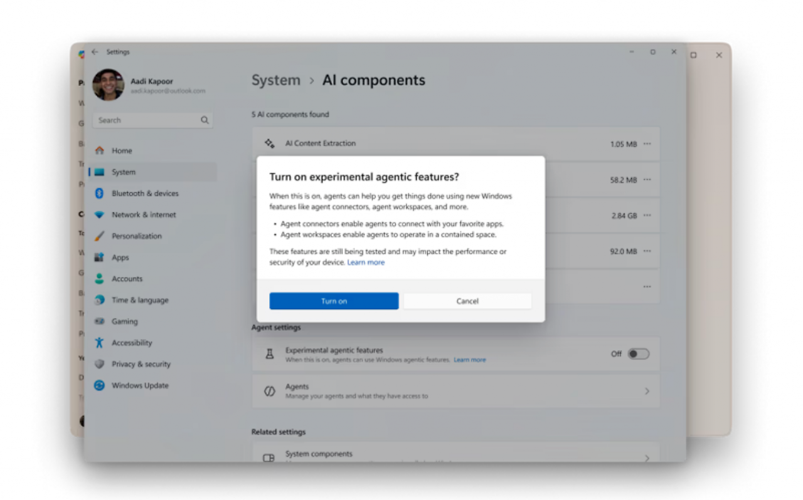Click the Gaming controller icon
Viewport: 803px width, 500px height.
click(x=99, y=321)
